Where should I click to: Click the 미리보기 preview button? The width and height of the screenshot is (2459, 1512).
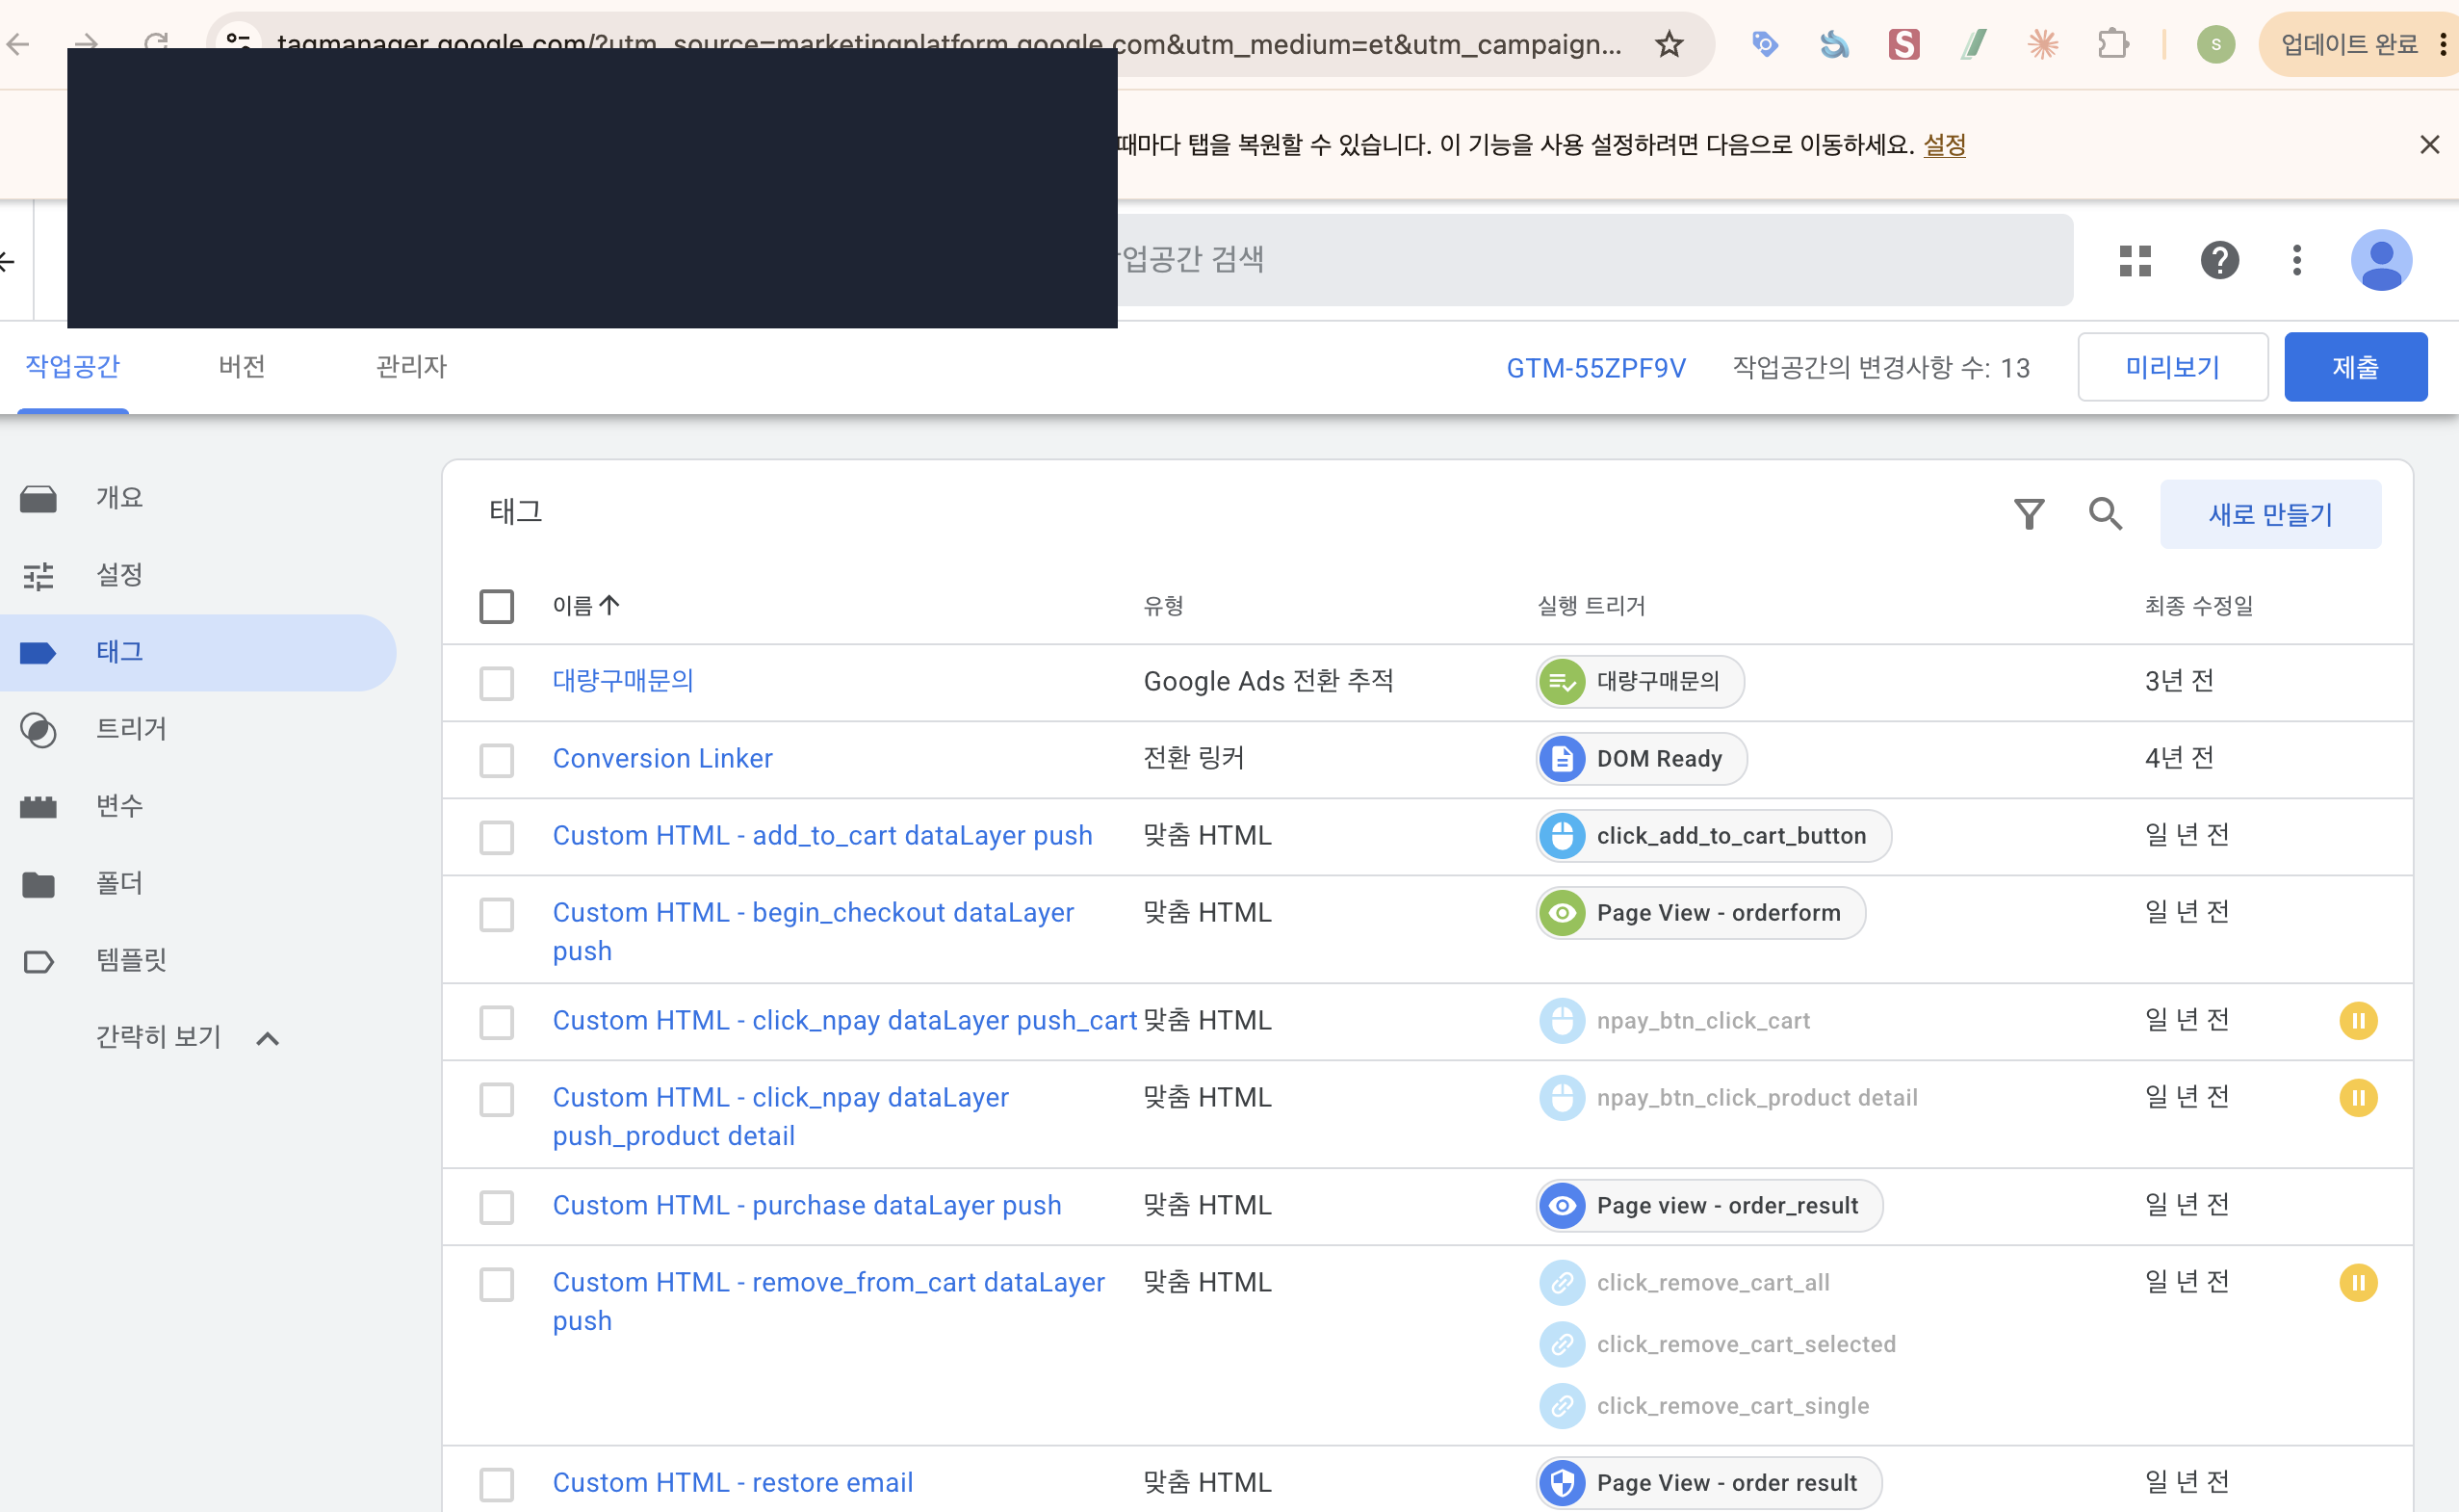[x=2172, y=367]
